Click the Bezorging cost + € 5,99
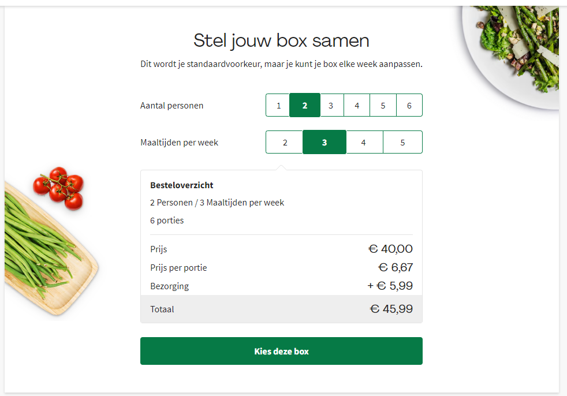 pyautogui.click(x=390, y=286)
